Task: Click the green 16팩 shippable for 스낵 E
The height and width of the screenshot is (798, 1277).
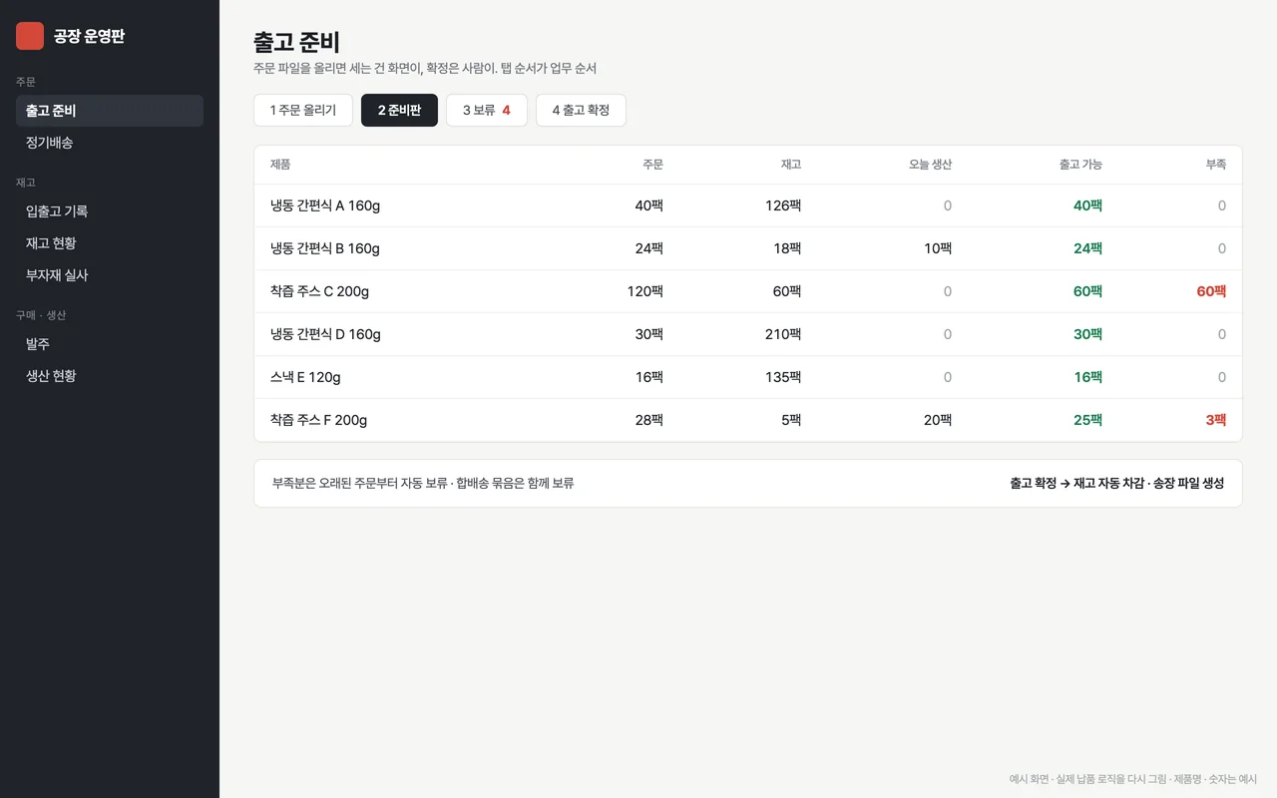Action: [1087, 377]
